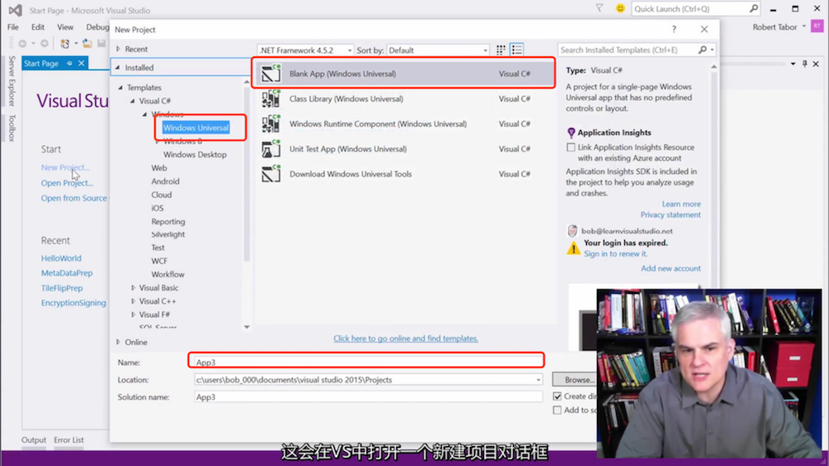This screenshot has width=829, height=466.
Task: Open the Debug menu
Action: coord(97,27)
